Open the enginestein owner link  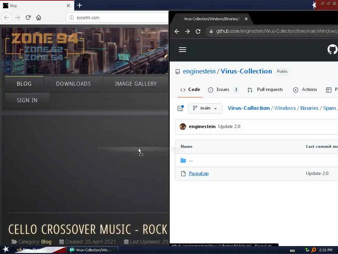click(x=199, y=71)
